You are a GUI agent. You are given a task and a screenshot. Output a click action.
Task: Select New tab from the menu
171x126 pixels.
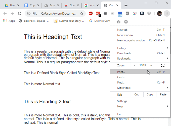coord(140,30)
